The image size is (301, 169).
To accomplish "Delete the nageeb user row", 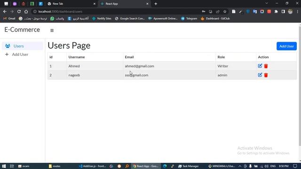I will tap(266, 75).
